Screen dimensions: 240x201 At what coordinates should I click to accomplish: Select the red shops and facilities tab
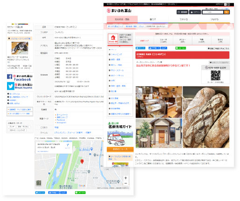pyautogui.click(x=122, y=19)
